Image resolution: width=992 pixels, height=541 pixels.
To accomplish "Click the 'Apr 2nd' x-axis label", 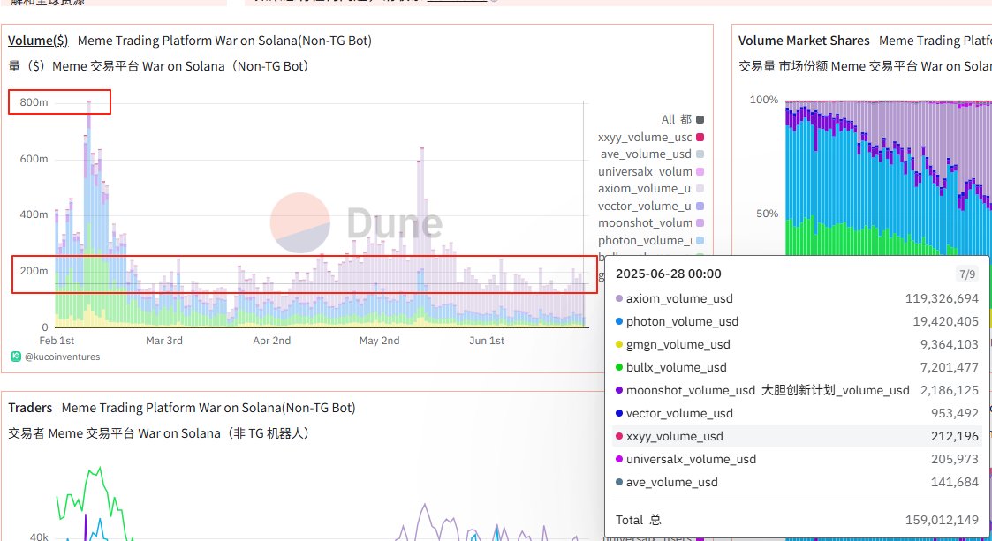I will [271, 340].
